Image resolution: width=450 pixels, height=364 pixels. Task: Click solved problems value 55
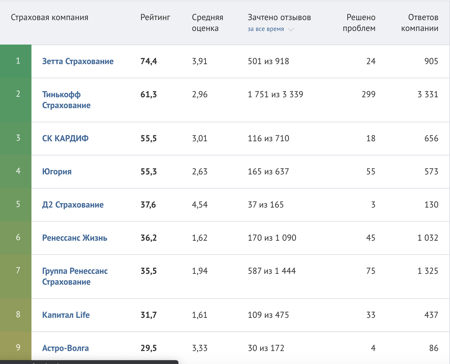pyautogui.click(x=371, y=172)
